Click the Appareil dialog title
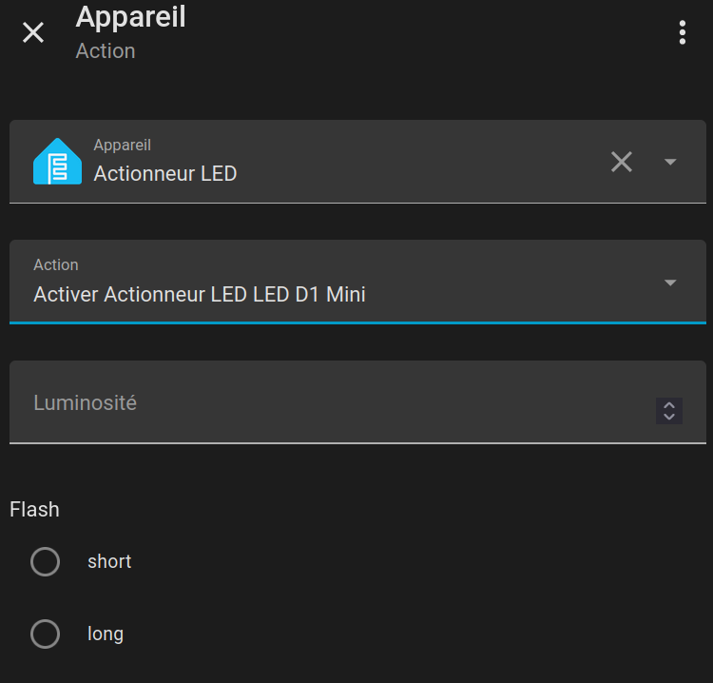Image resolution: width=713 pixels, height=683 pixels. pos(130,17)
